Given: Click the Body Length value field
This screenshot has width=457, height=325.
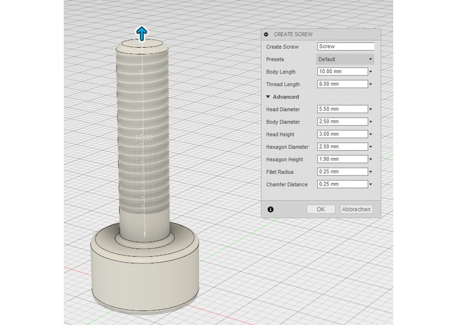Looking at the screenshot, I should [x=343, y=72].
